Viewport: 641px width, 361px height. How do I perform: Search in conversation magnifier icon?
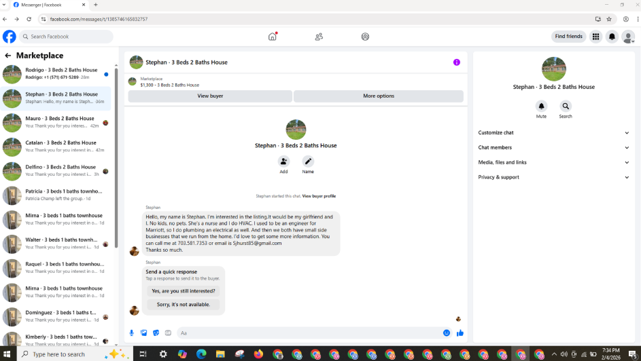click(566, 106)
